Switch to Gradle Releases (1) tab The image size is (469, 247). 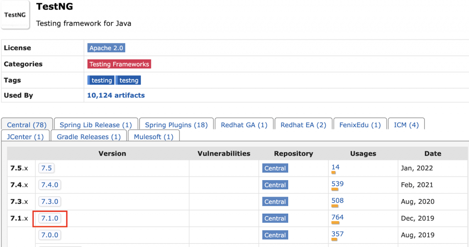click(x=89, y=137)
